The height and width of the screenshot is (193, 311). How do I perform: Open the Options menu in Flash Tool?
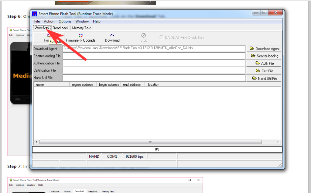pos(65,22)
